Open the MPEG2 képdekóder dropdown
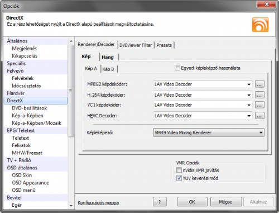This screenshot has height=213, width=279. click(203, 84)
